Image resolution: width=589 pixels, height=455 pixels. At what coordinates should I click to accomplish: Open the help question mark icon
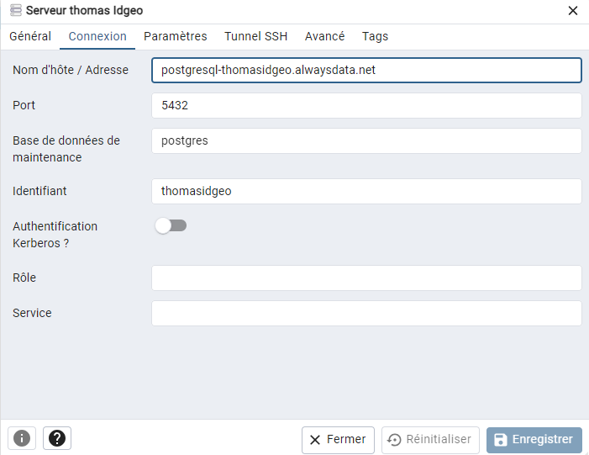point(57,438)
